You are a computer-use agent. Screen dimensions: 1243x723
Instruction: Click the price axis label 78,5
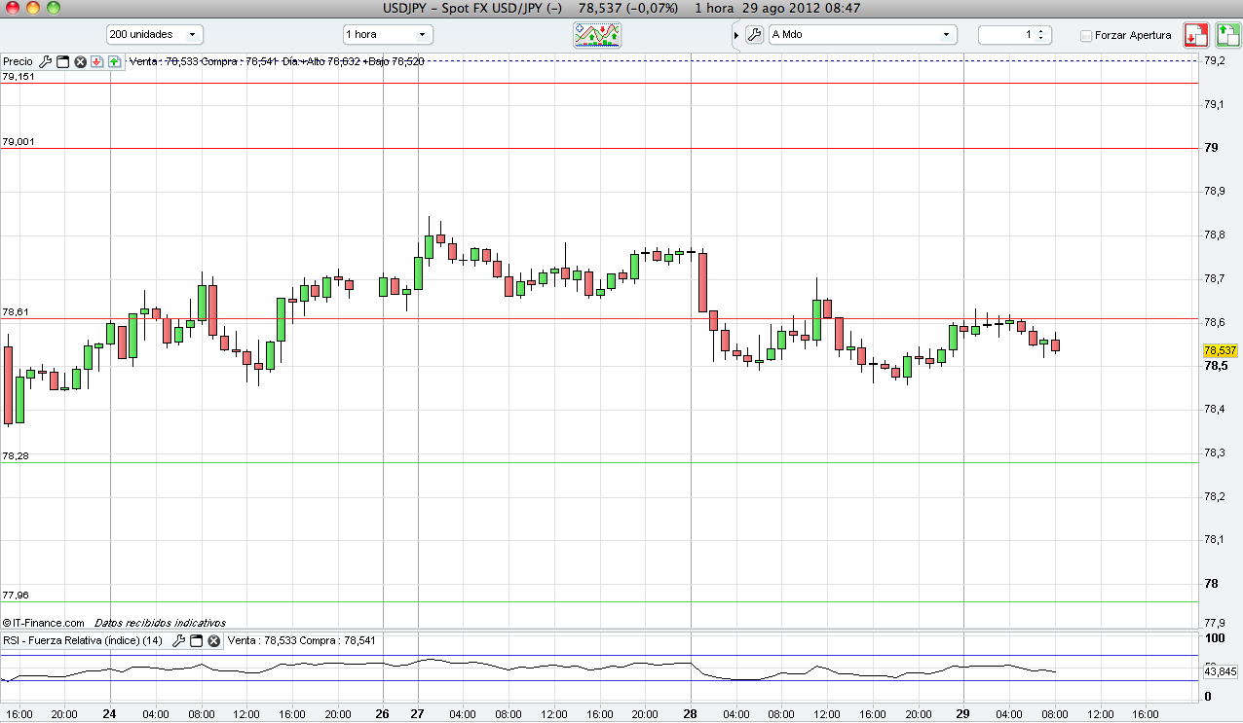tap(1215, 366)
